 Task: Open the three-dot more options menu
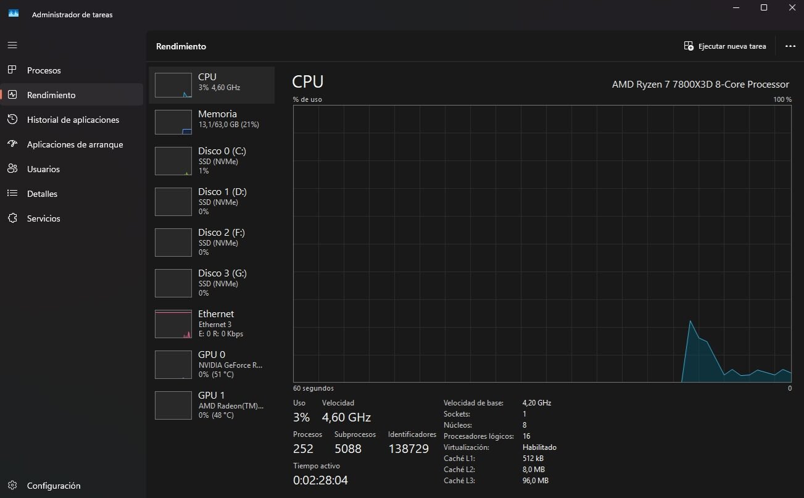click(x=790, y=46)
